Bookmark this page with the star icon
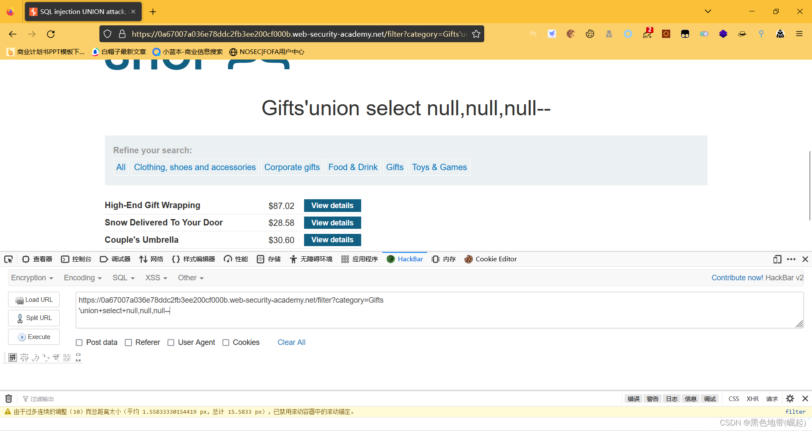 (x=476, y=34)
